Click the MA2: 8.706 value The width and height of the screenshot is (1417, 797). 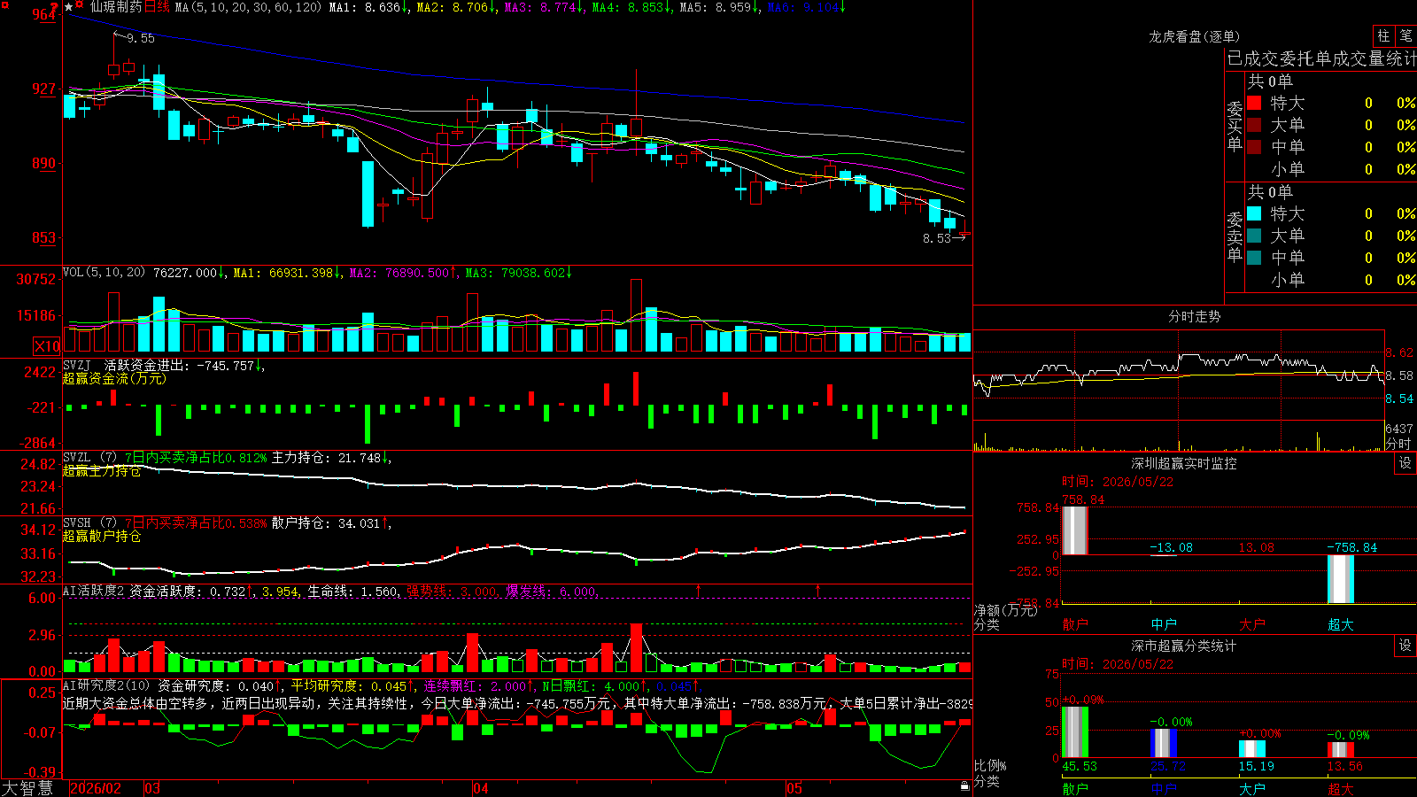click(x=456, y=7)
